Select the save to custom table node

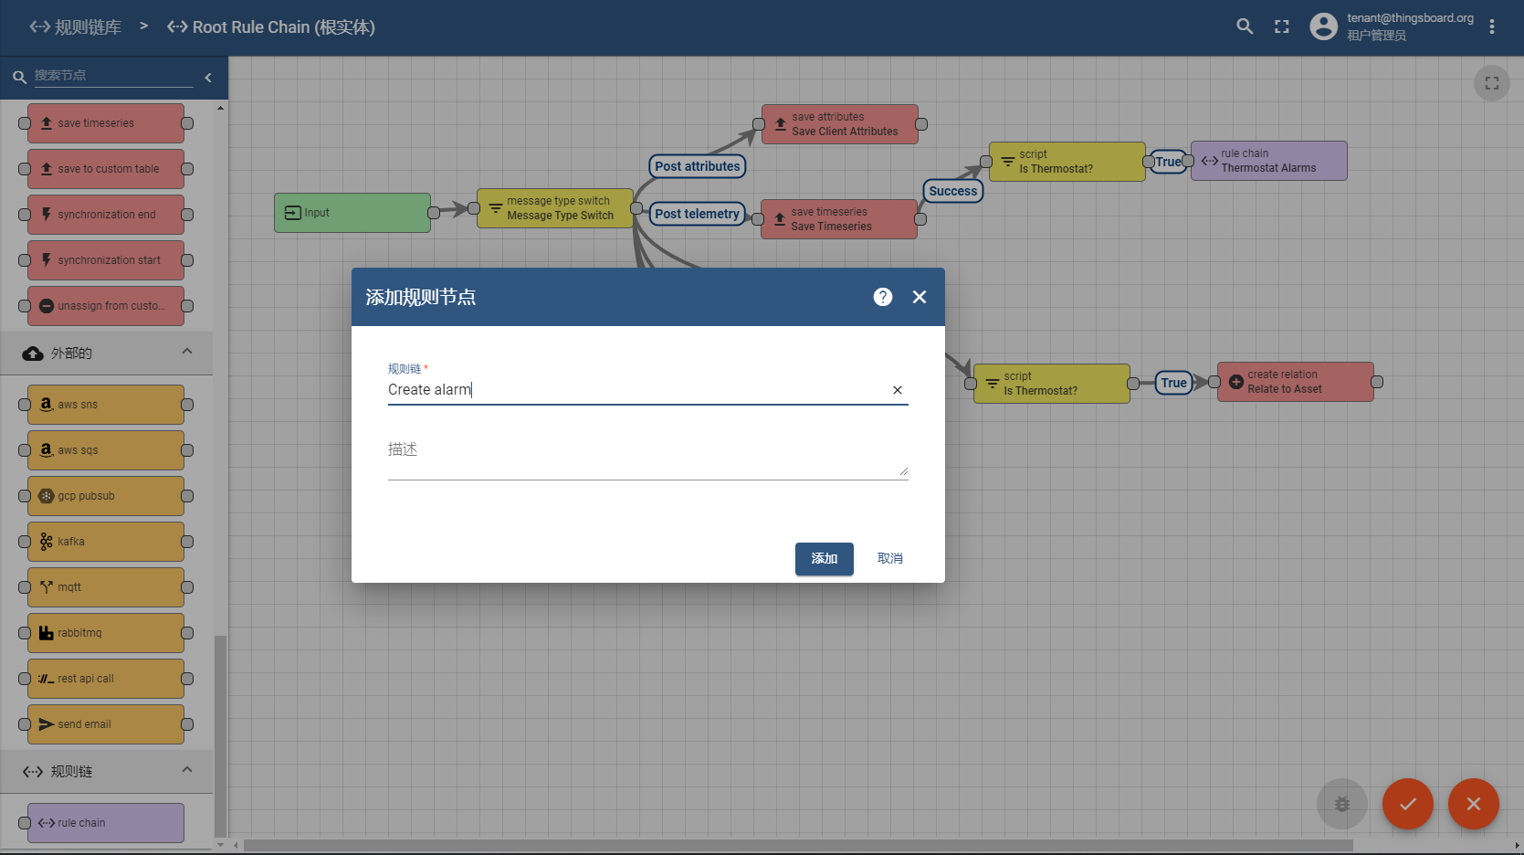[x=106, y=169]
